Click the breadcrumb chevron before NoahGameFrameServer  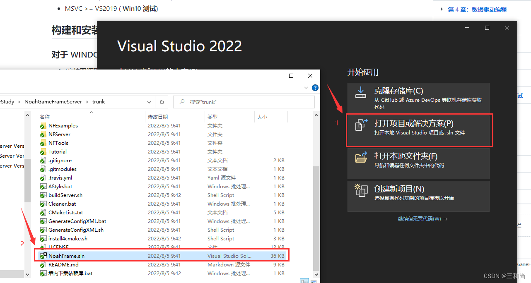pyautogui.click(x=19, y=102)
